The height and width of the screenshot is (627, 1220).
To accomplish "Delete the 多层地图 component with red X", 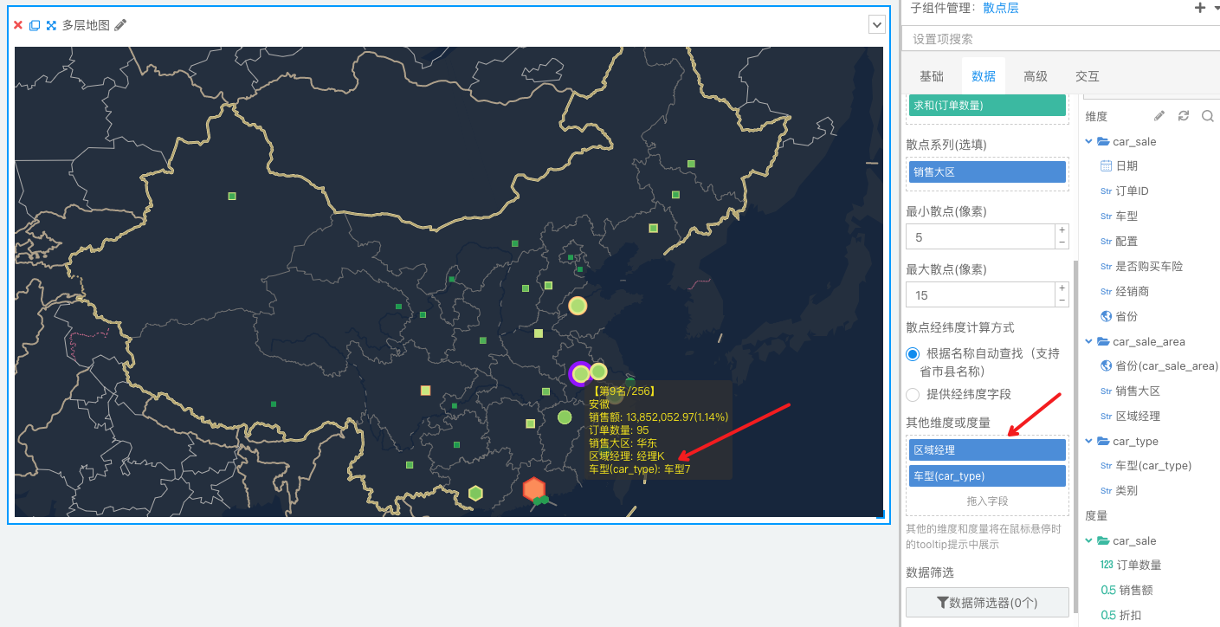I will pos(18,25).
